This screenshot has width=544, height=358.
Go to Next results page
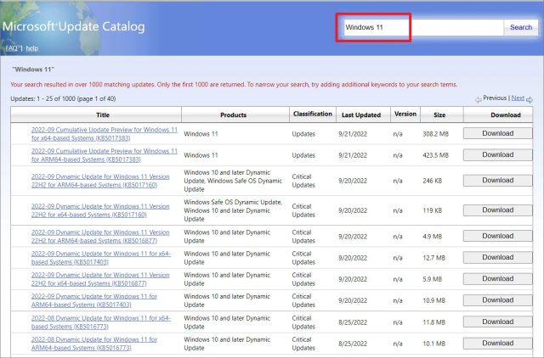[518, 98]
